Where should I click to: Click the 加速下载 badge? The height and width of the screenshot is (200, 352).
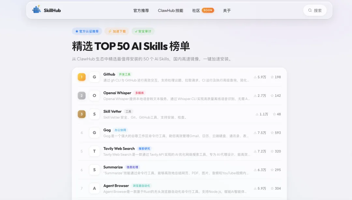117,31
